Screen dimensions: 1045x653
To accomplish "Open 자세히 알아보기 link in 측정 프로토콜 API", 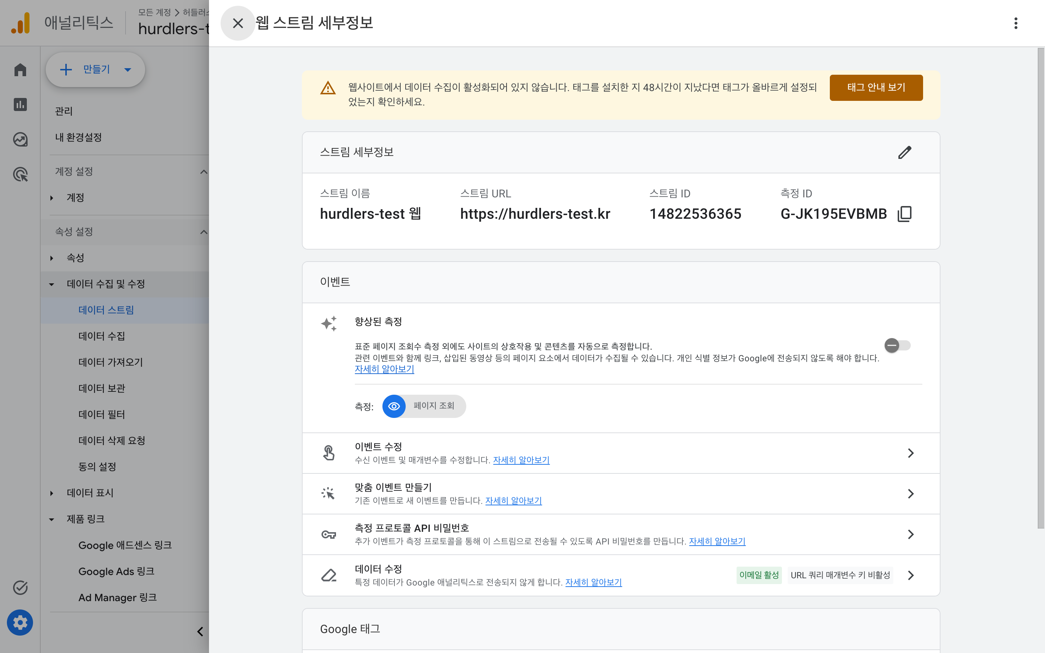I will [x=717, y=542].
